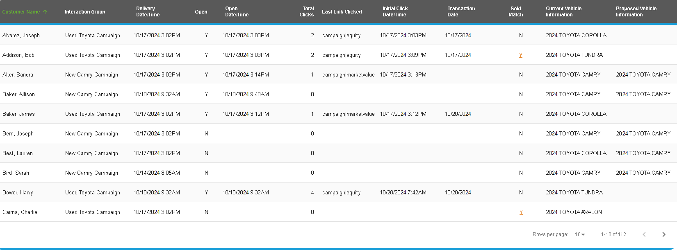Screen dimensions: 677x250
Task: Open Sold Match Y link for Cairns, Charlie
Action: (521, 212)
